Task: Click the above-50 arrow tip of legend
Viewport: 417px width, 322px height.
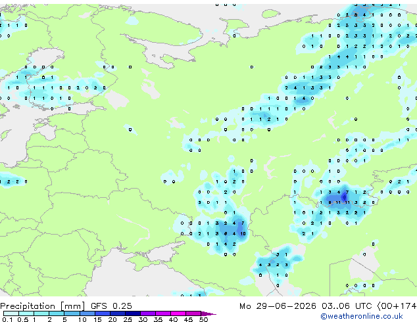Action: click(208, 313)
